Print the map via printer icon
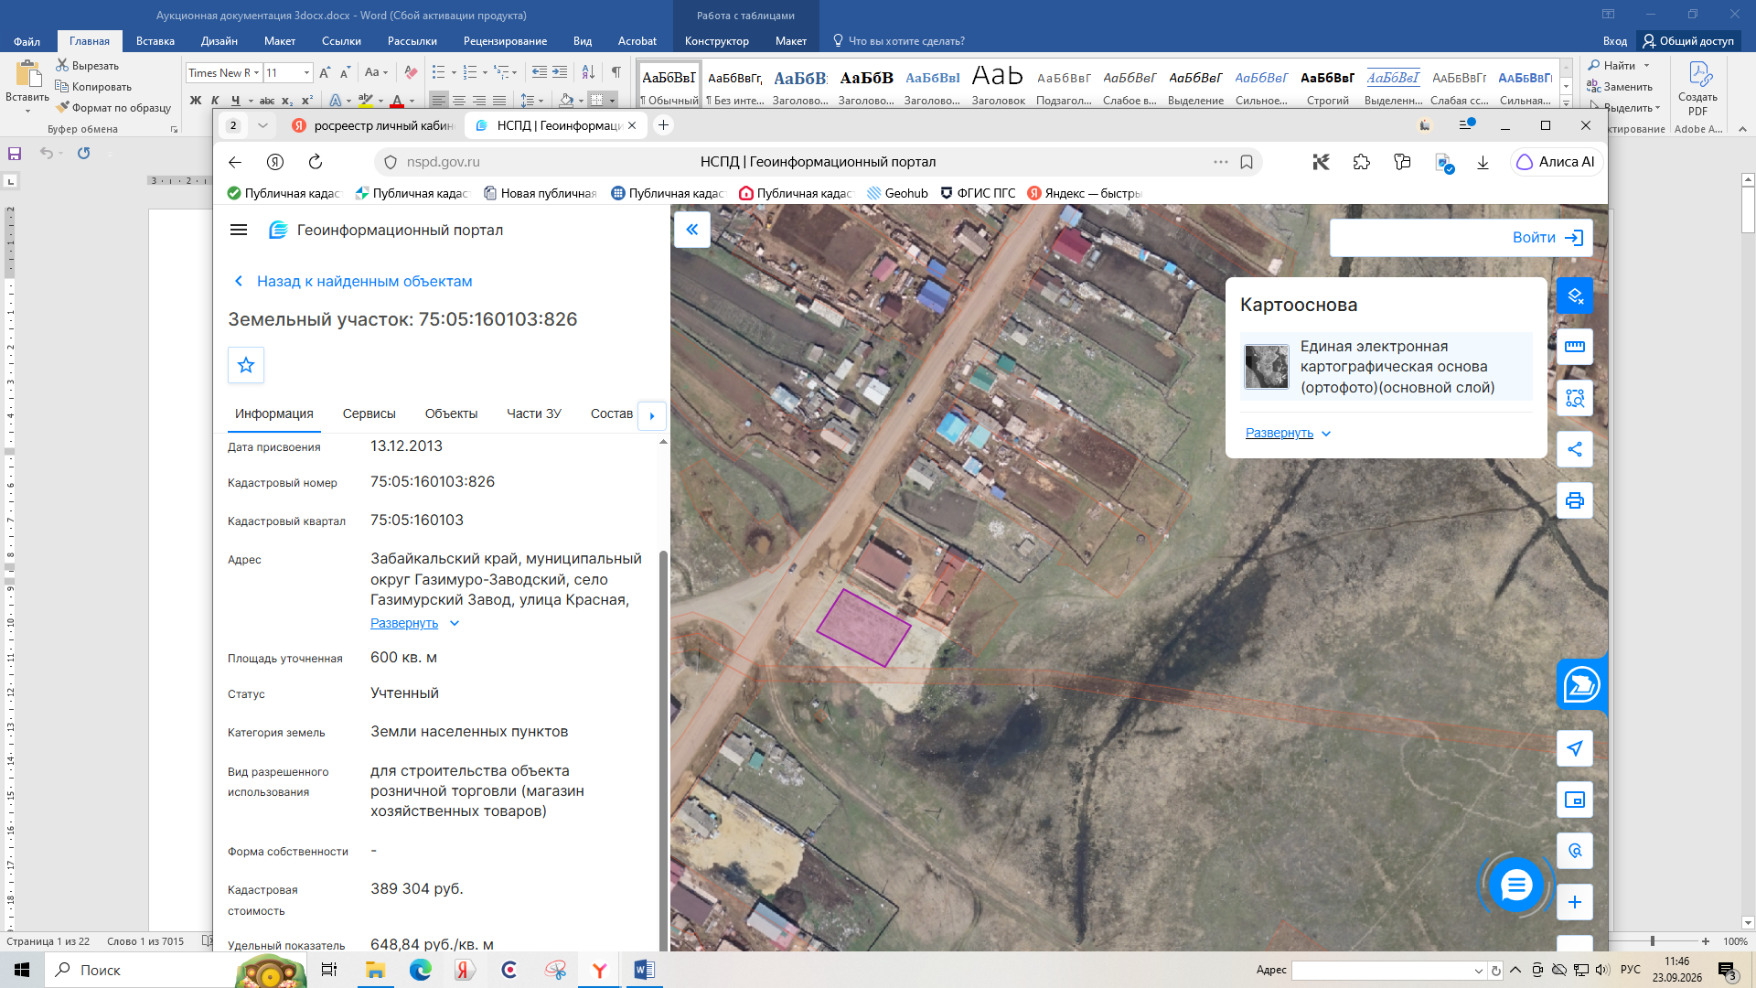Viewport: 1756px width, 988px height. (x=1574, y=500)
